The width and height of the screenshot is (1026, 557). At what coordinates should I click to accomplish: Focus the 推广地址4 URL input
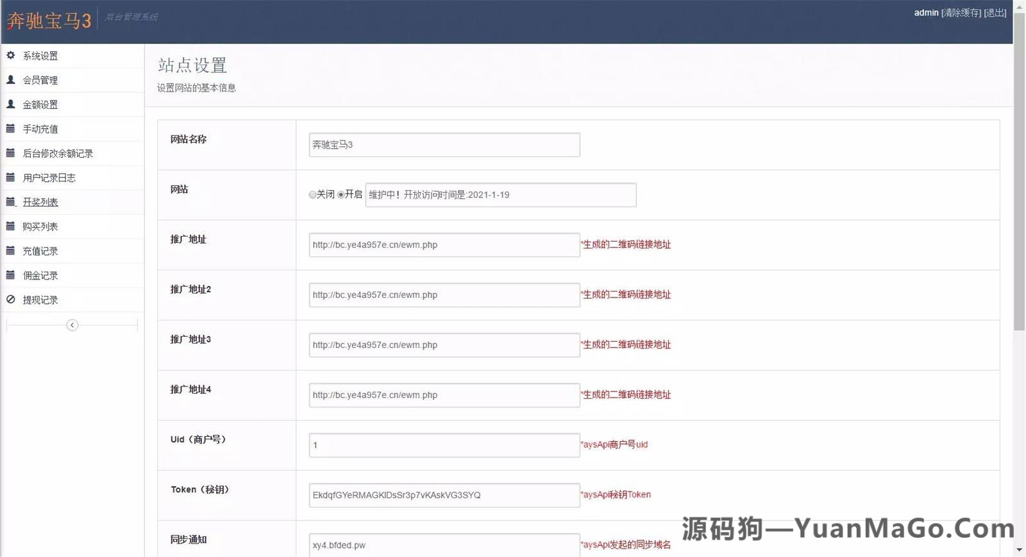(x=444, y=395)
